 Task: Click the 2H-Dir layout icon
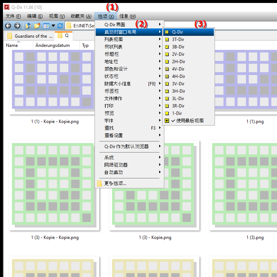tap(167, 62)
